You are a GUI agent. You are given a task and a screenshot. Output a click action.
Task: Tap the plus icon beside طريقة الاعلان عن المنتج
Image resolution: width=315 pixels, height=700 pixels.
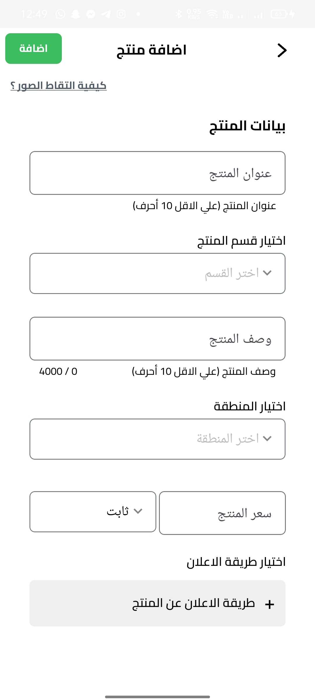pos(269,604)
